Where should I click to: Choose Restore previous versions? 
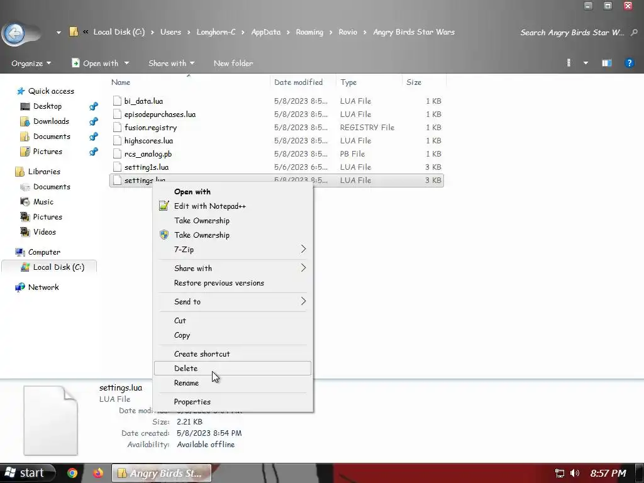point(233,283)
